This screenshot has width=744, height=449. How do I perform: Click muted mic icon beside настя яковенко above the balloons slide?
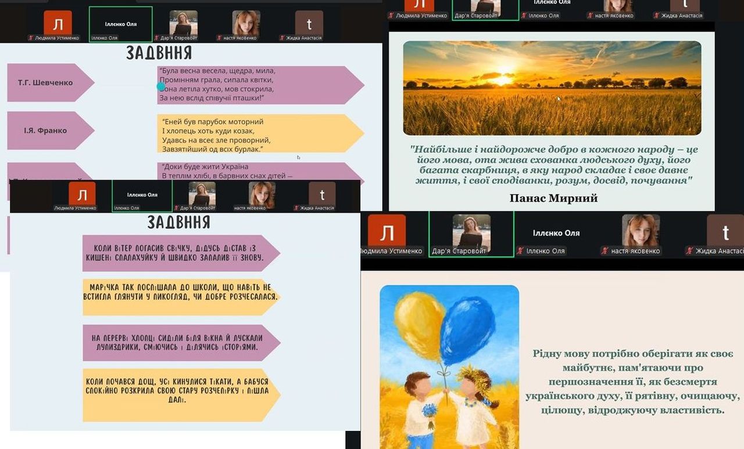point(604,252)
